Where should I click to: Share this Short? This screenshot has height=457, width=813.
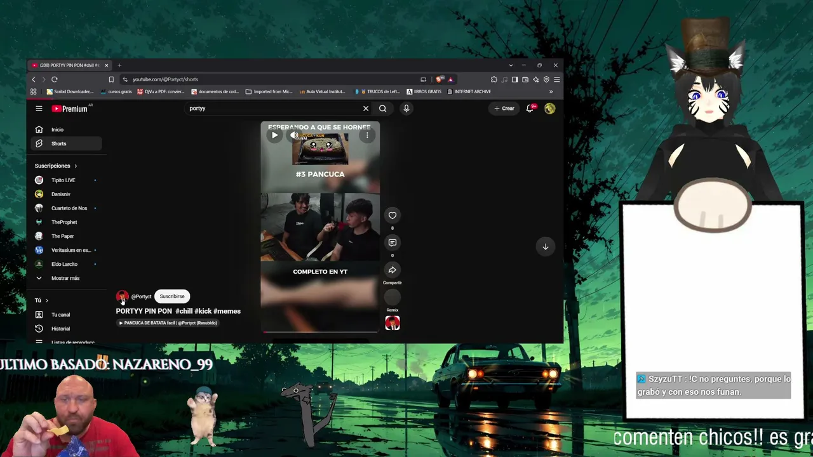(393, 270)
